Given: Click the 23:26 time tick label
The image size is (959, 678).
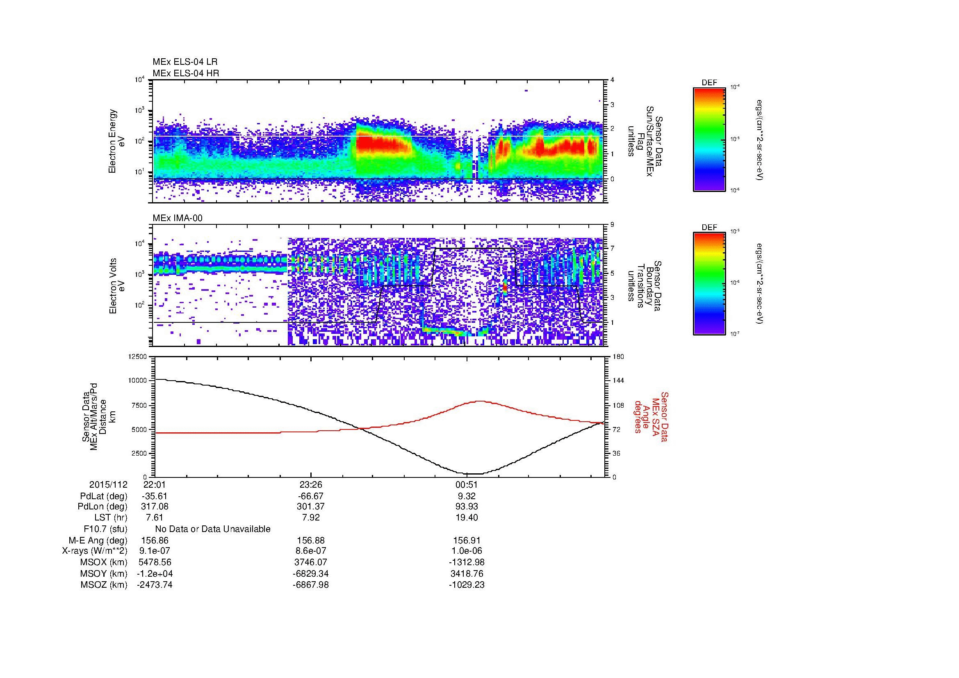Looking at the screenshot, I should coord(311,484).
